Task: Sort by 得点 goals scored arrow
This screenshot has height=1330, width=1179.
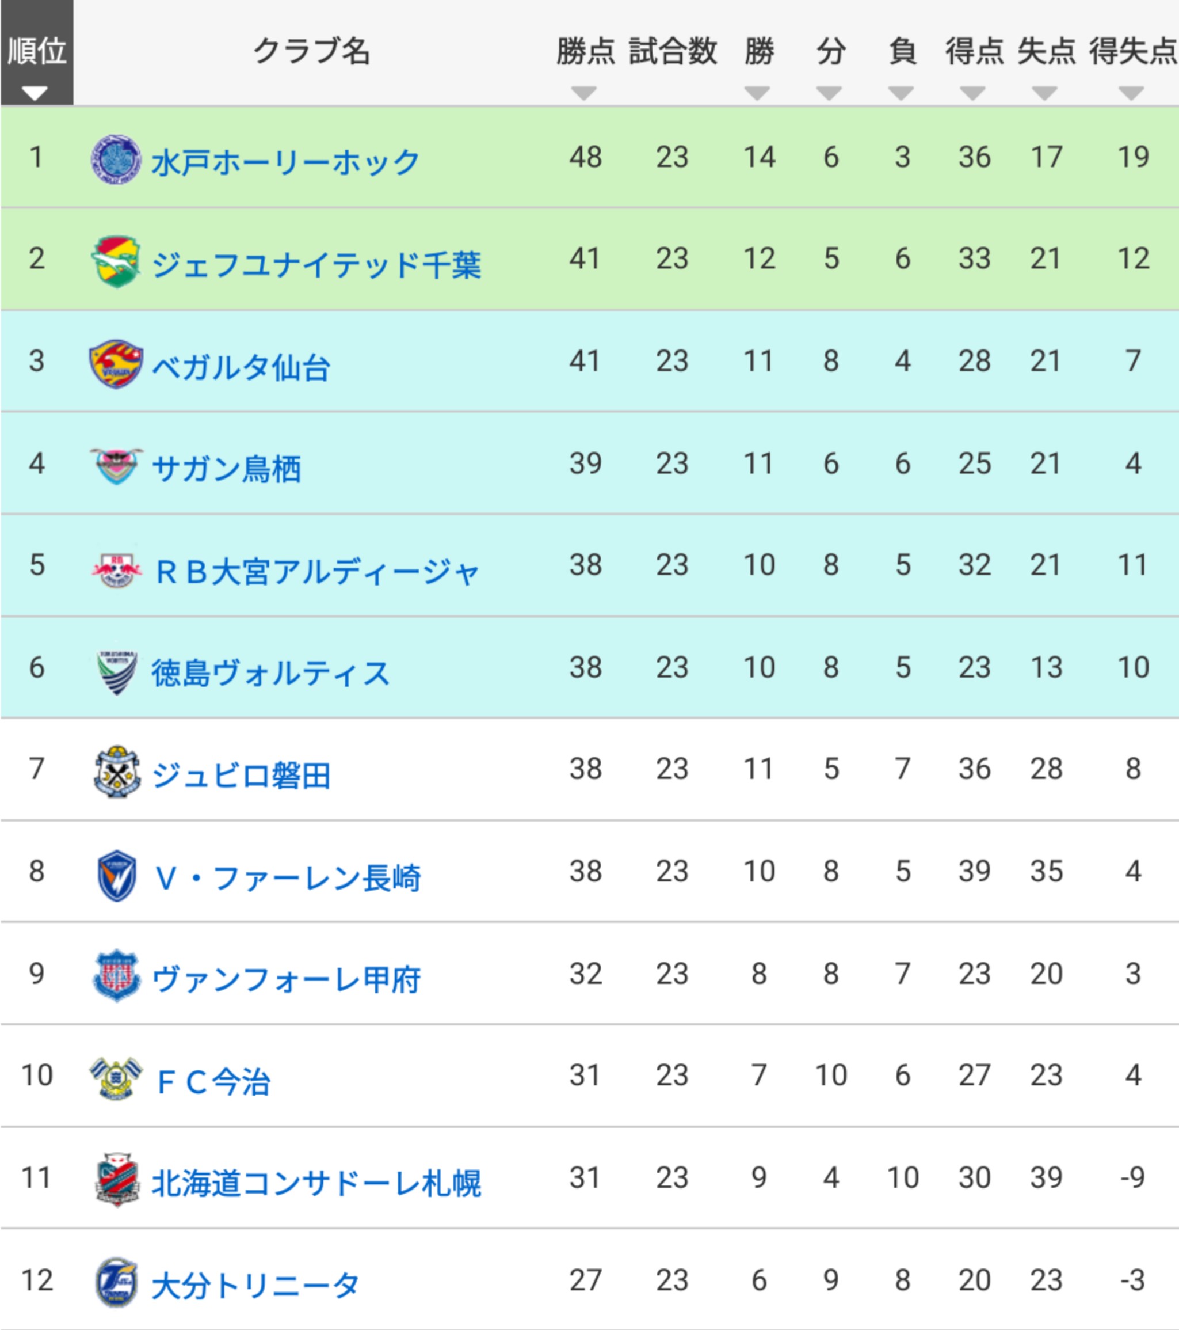Action: click(973, 93)
